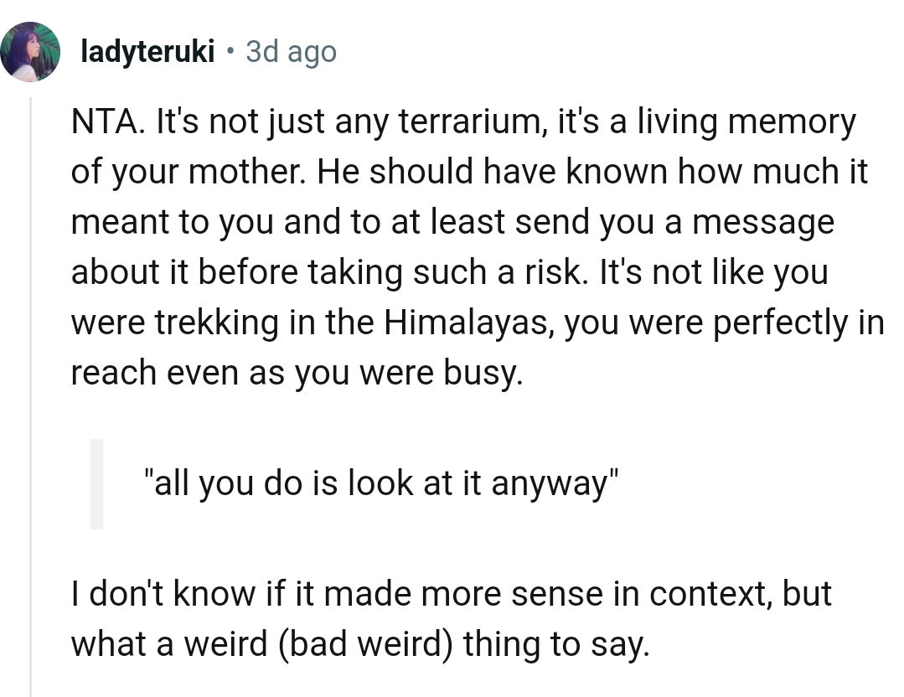This screenshot has width=904, height=697.
Task: Click the gray quote block bar
Action: coord(96,483)
